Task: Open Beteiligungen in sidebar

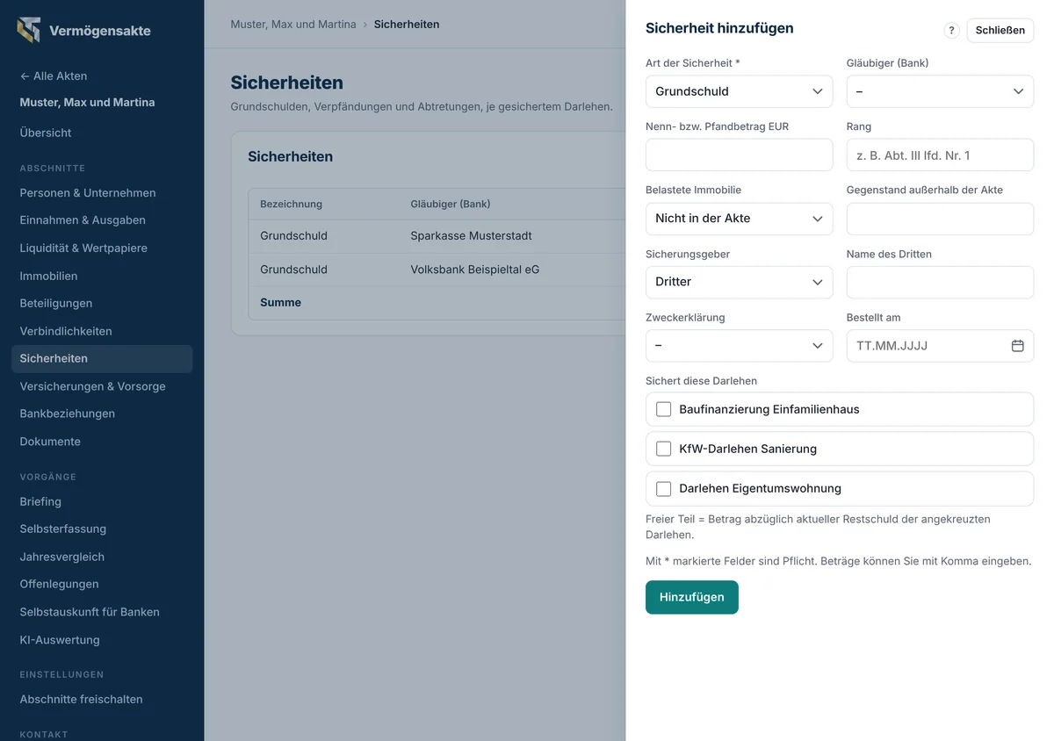Action: pyautogui.click(x=56, y=303)
